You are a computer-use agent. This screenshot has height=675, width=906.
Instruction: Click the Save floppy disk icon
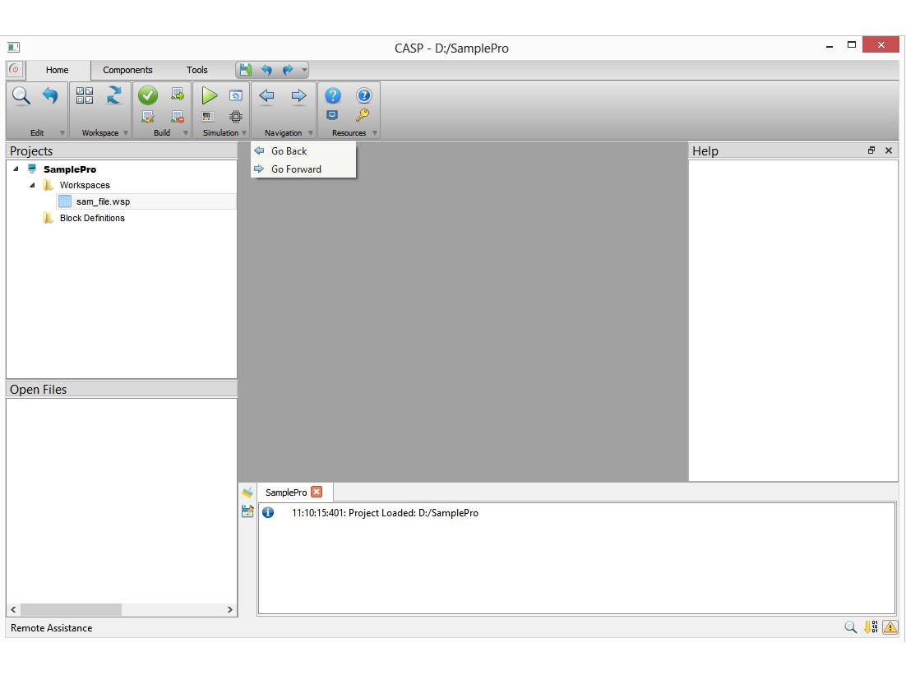246,70
